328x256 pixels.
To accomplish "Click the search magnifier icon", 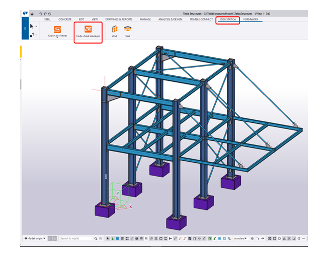I will click(96, 239).
